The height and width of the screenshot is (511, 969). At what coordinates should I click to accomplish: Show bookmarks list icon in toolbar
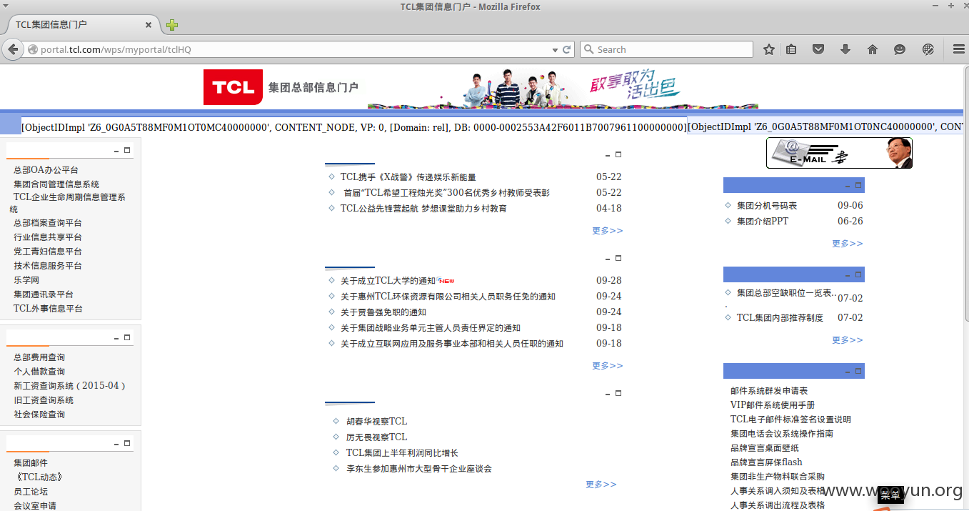[791, 49]
